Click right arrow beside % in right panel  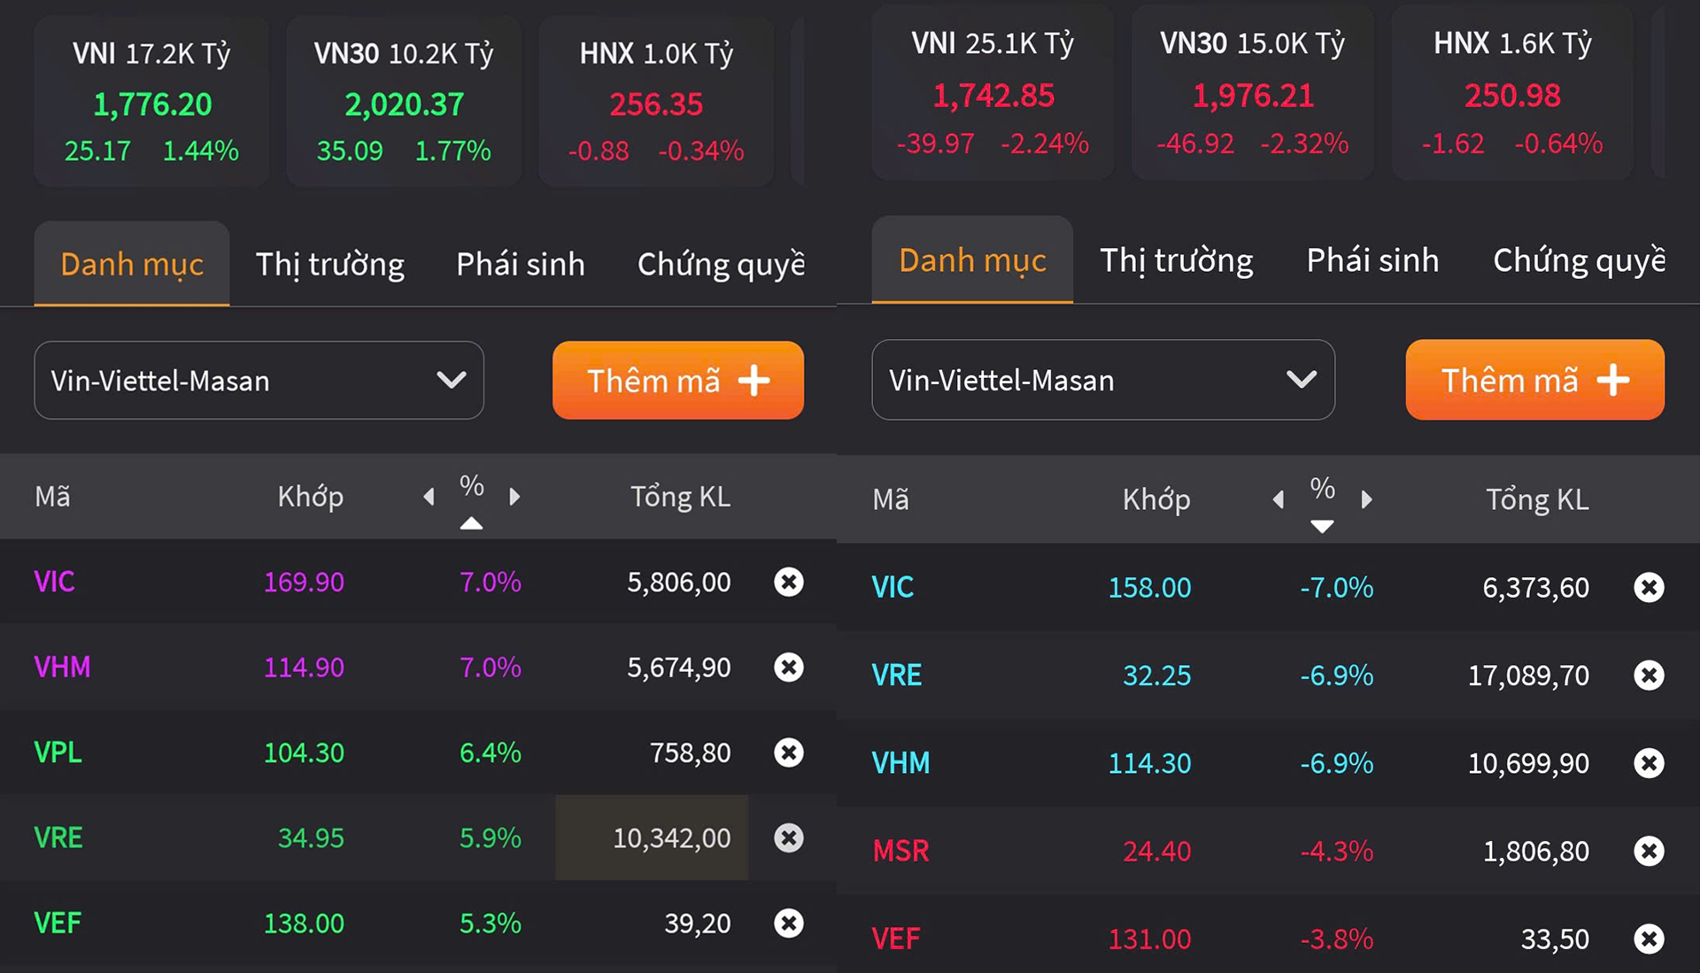[1366, 499]
